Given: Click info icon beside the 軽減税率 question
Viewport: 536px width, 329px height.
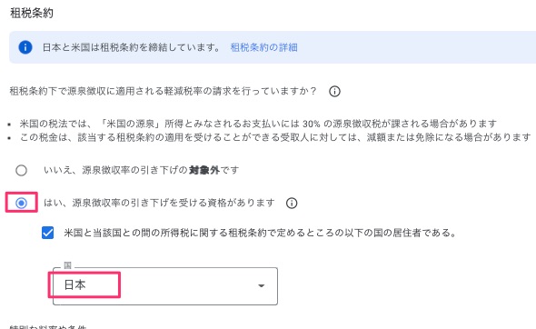Looking at the screenshot, I should (334, 91).
